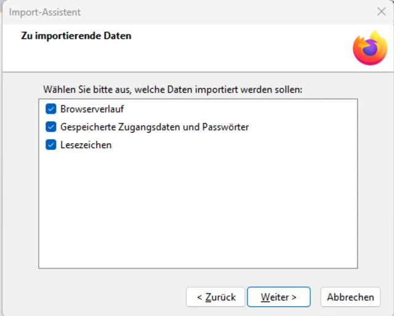Click the white header area between heading and logo
The height and width of the screenshot is (316, 394).
(246, 48)
